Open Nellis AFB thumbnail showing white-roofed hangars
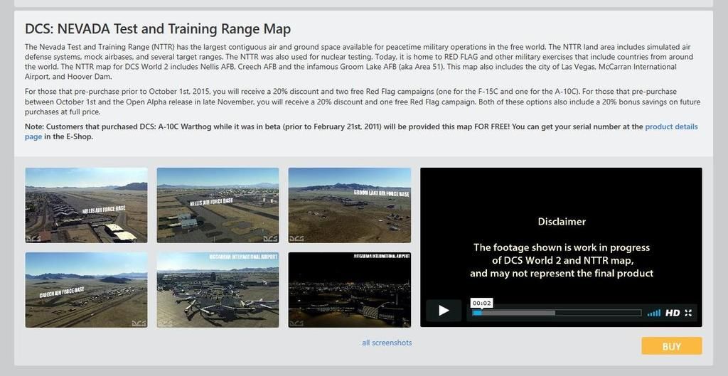 86,205
